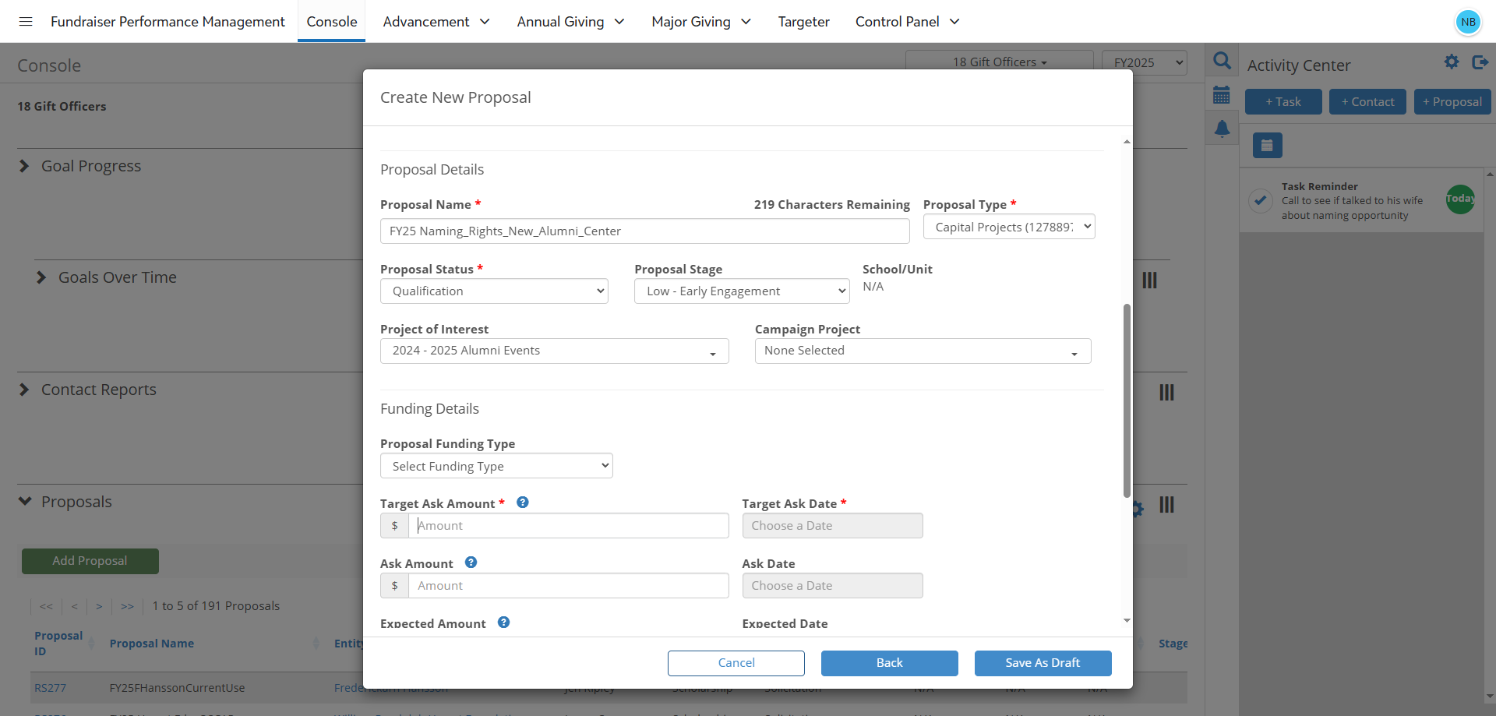This screenshot has height=716, width=1496.
Task: Click the Task Reminder text in Activity Center
Action: tap(1319, 186)
